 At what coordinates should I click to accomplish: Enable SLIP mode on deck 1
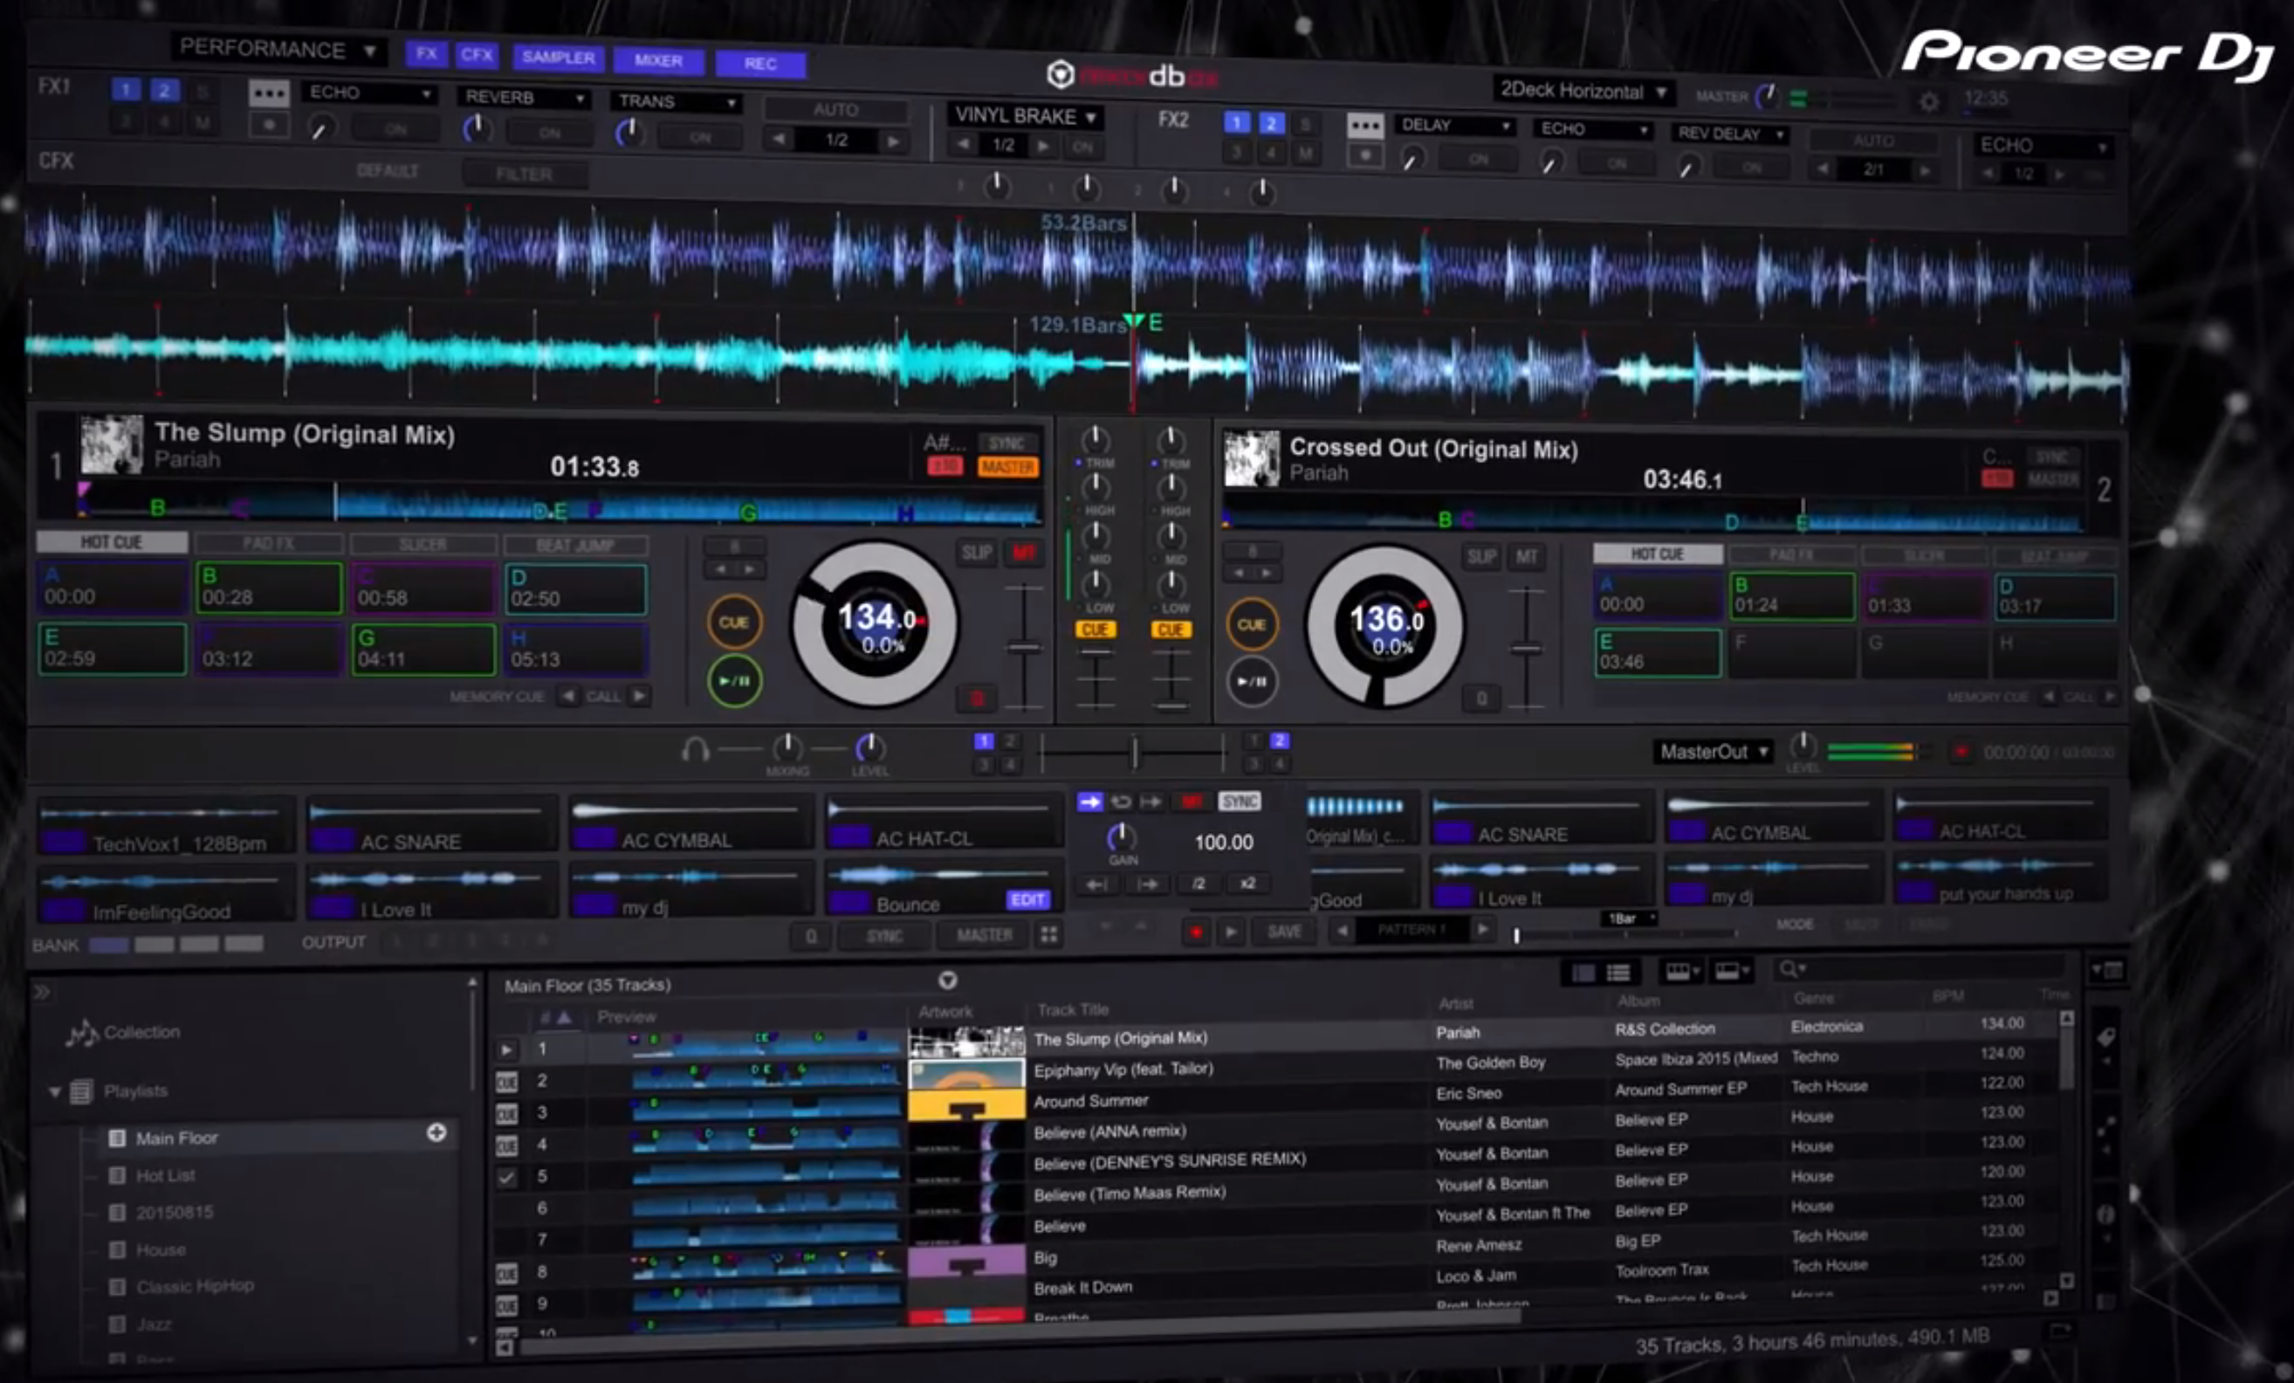coord(977,553)
